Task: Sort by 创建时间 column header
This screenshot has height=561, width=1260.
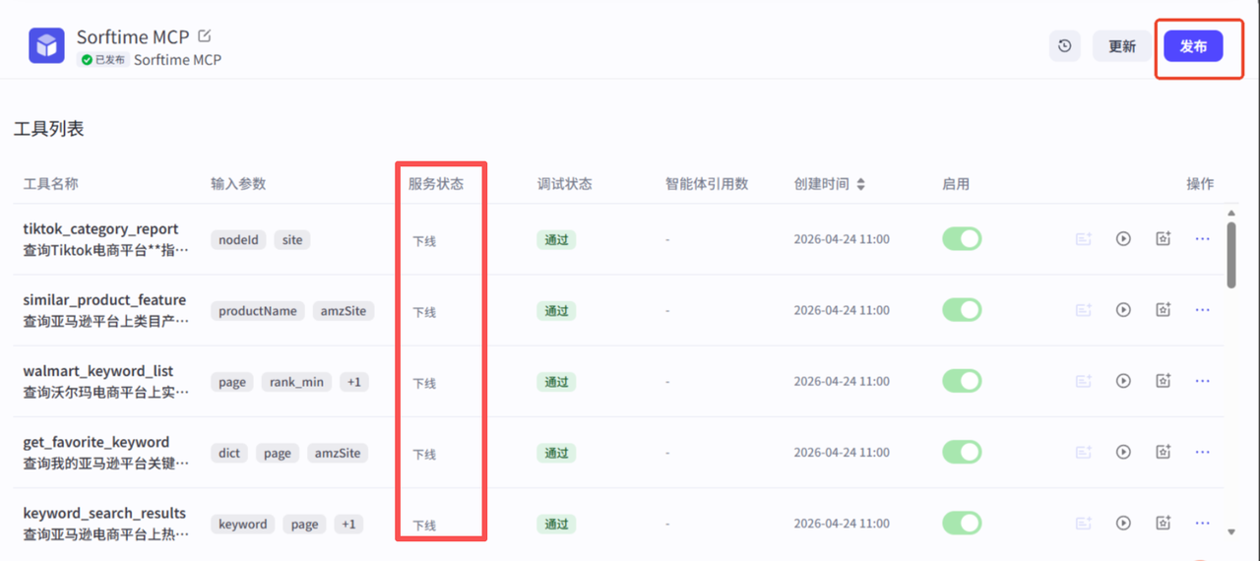Action: (830, 184)
